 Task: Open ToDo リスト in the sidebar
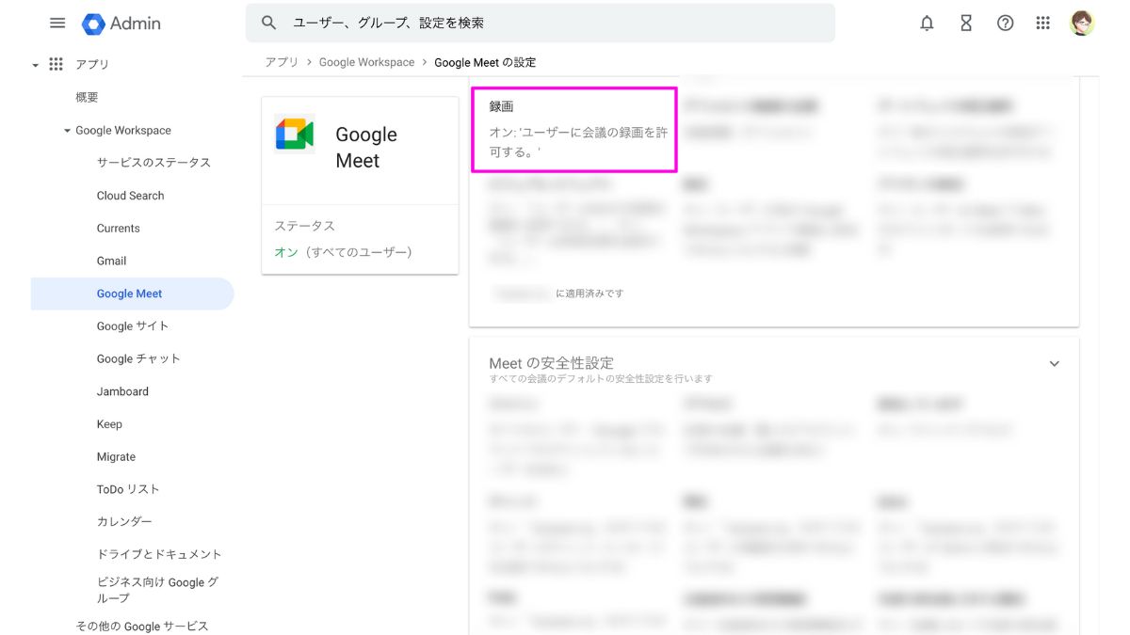click(128, 489)
